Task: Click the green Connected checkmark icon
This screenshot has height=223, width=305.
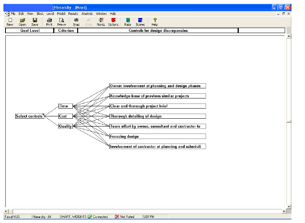Action: [x=90, y=217]
